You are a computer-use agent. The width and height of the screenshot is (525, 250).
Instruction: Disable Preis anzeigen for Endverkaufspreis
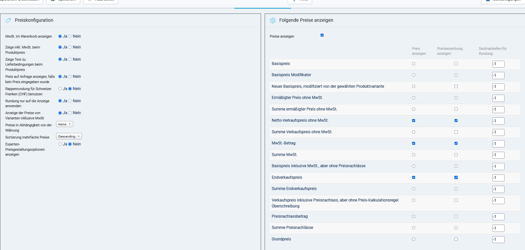click(413, 177)
